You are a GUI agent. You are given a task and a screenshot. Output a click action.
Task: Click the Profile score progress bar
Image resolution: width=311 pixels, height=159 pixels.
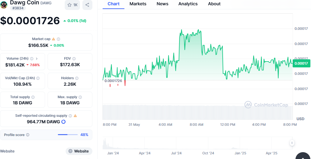(x=67, y=135)
